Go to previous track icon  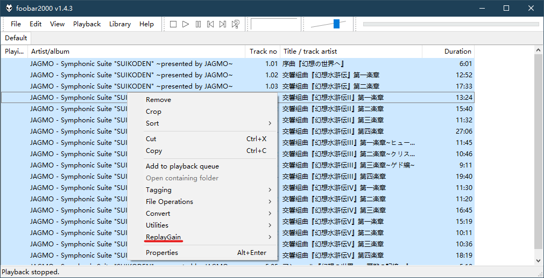click(x=210, y=24)
